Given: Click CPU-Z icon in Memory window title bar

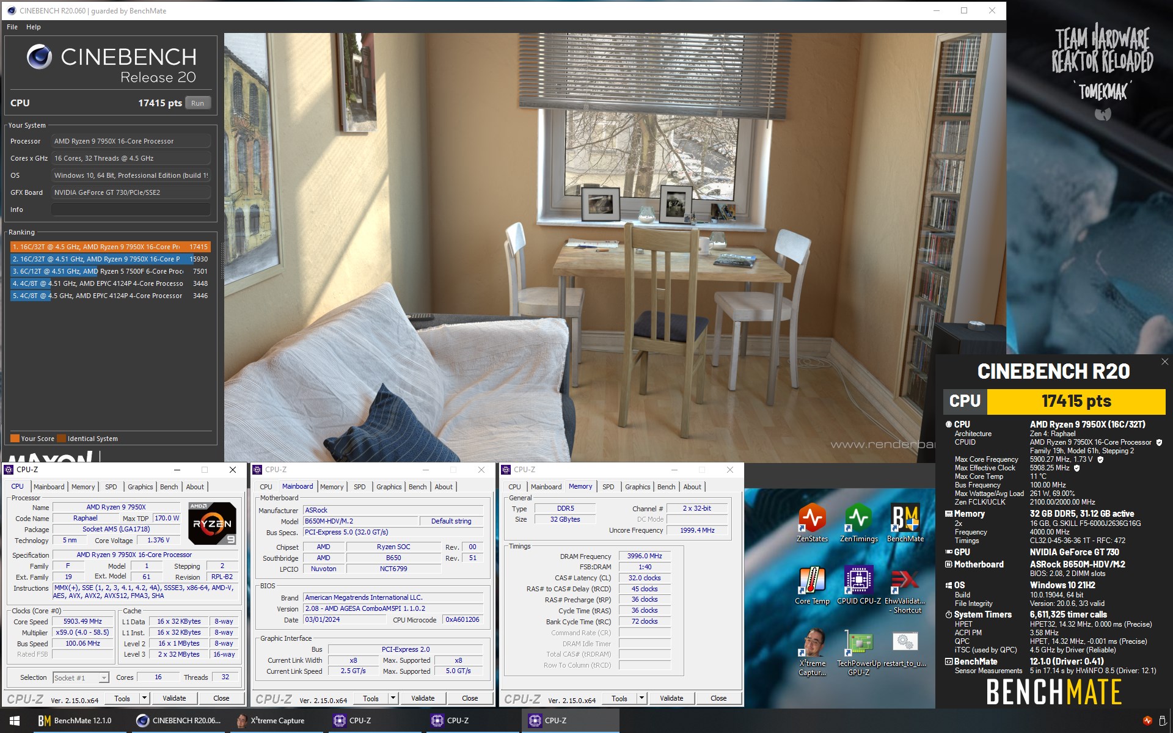Looking at the screenshot, I should point(506,469).
